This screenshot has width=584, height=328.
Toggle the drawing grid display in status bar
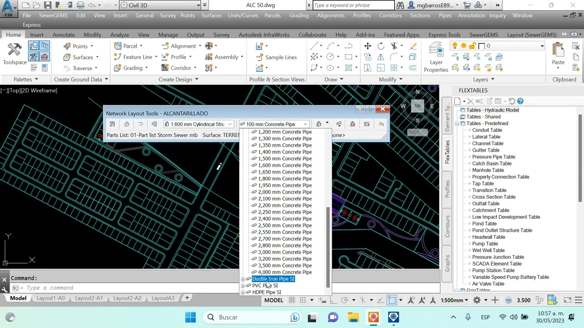point(291,300)
